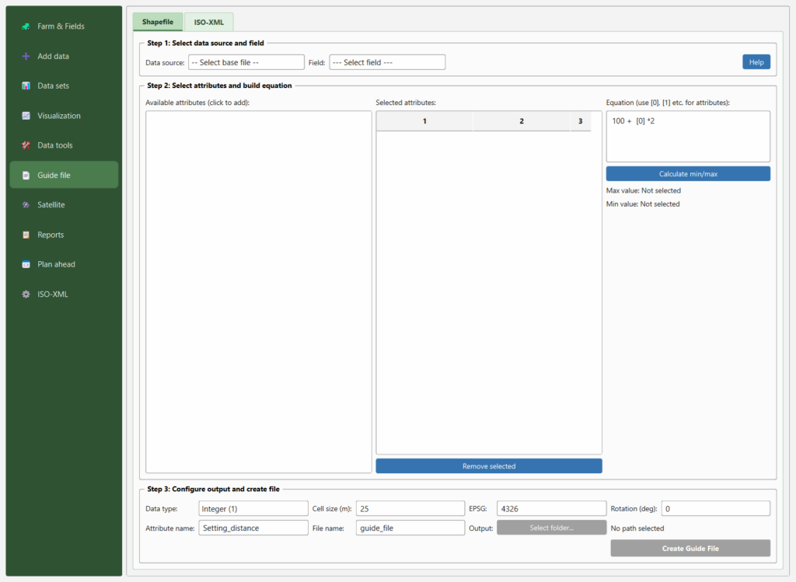Click the Farm & Fields tractor icon
Screen dimensions: 796x582
click(x=26, y=26)
